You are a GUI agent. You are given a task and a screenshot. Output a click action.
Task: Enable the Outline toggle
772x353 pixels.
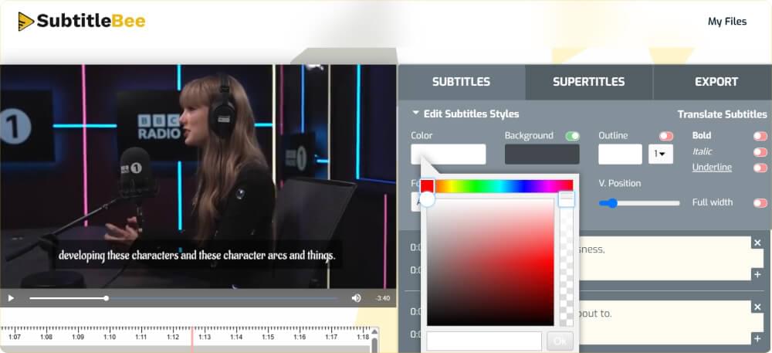(x=666, y=136)
